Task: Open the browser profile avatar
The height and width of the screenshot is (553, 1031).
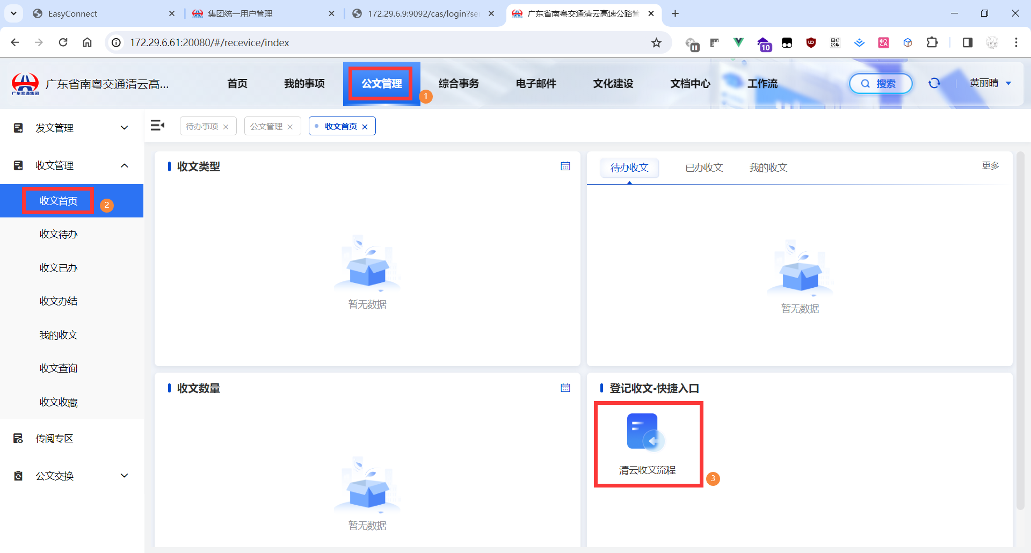Action: (x=992, y=42)
